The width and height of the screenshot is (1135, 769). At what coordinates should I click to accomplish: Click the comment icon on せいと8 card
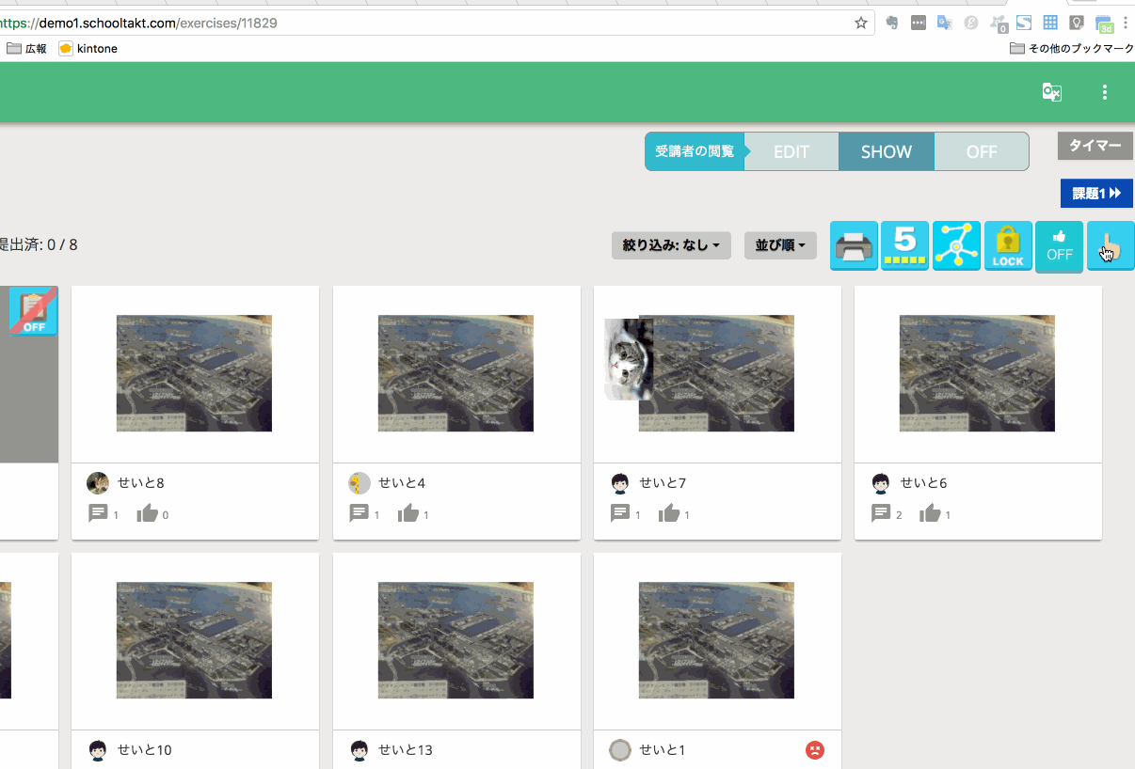coord(98,513)
